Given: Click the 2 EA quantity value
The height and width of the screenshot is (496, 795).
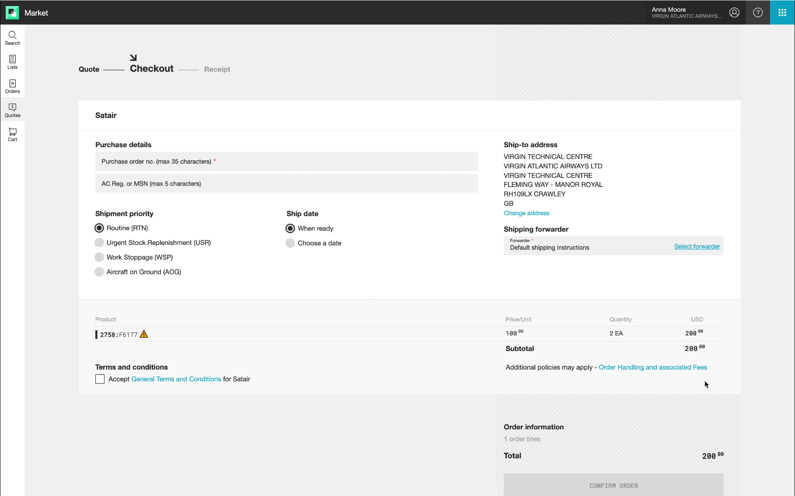Looking at the screenshot, I should [x=616, y=333].
